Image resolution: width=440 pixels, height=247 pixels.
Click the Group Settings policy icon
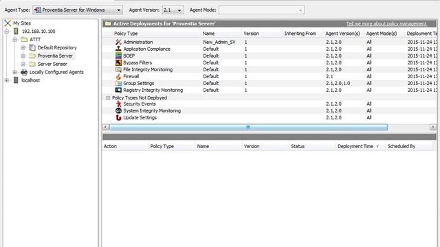tap(118, 83)
